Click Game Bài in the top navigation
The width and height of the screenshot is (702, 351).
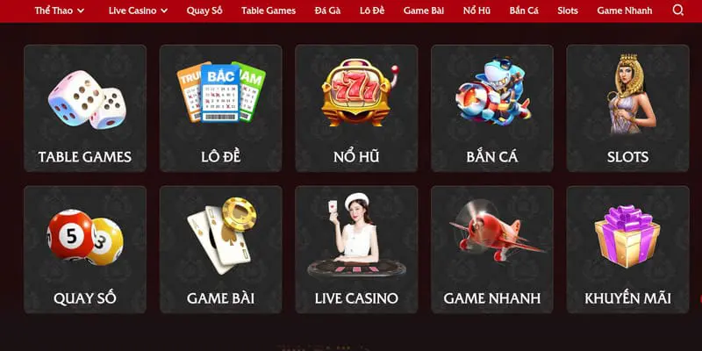[x=424, y=11]
